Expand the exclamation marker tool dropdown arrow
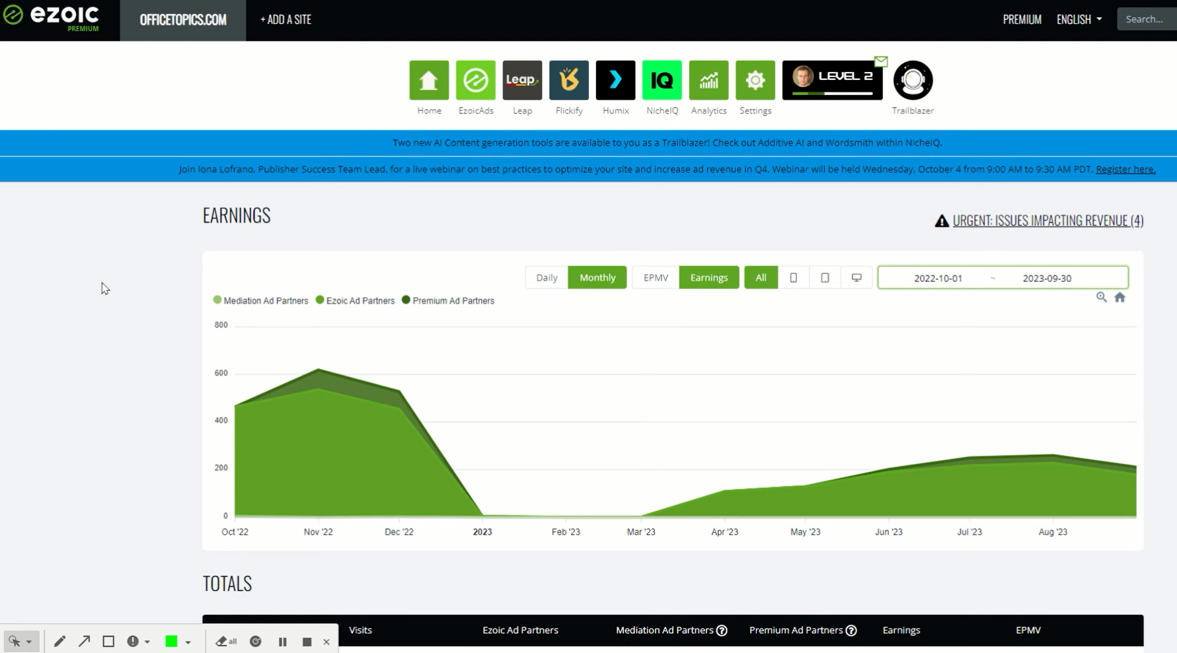The image size is (1177, 653). click(147, 642)
